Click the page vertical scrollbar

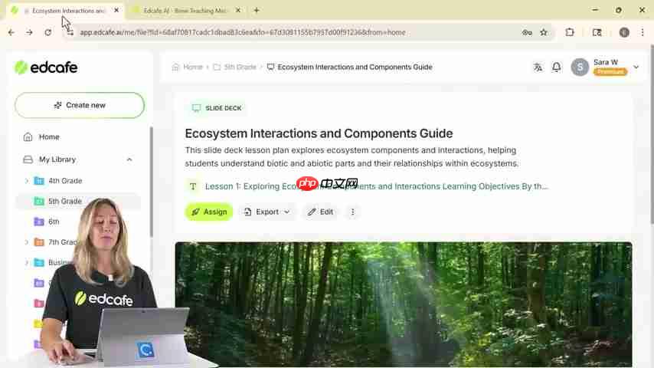click(651, 134)
